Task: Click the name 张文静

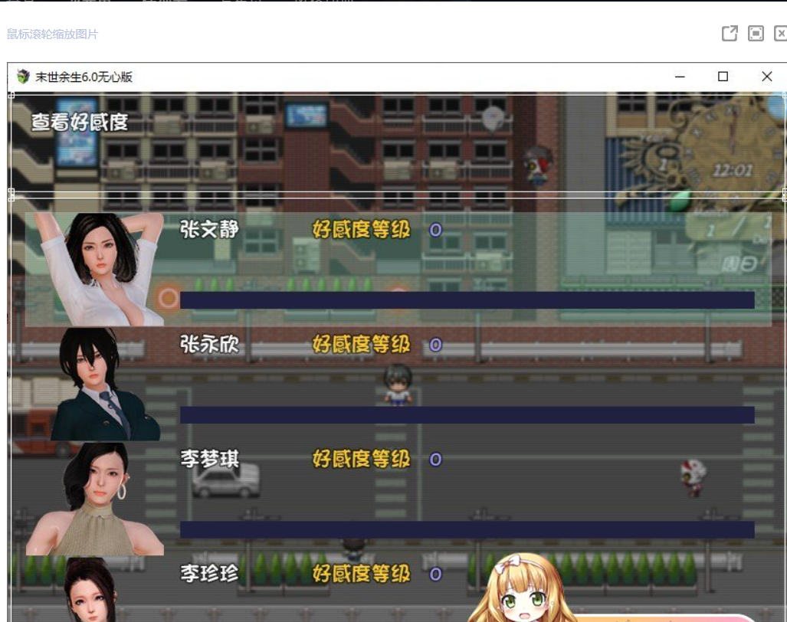Action: (x=209, y=230)
